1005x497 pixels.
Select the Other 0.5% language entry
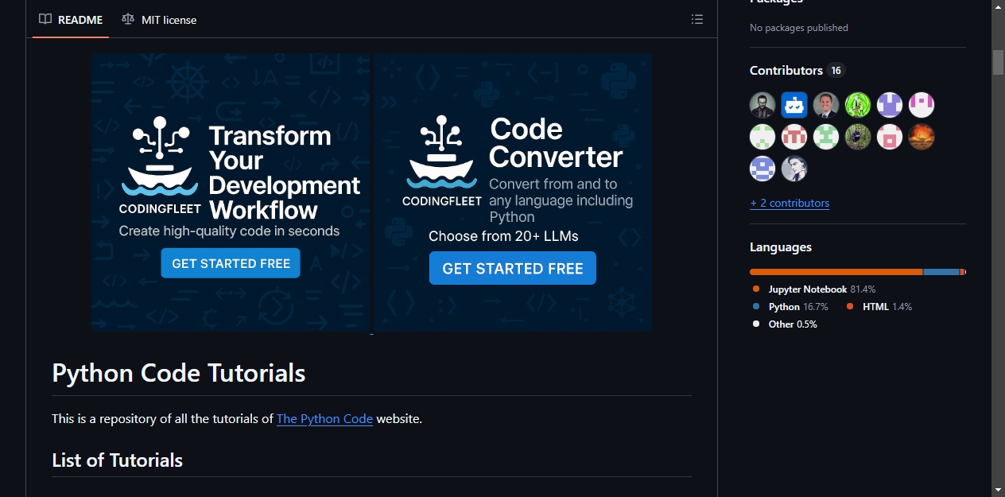[x=785, y=324]
